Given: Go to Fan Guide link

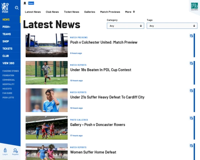Looking at the screenshot, I should tap(7, 93).
